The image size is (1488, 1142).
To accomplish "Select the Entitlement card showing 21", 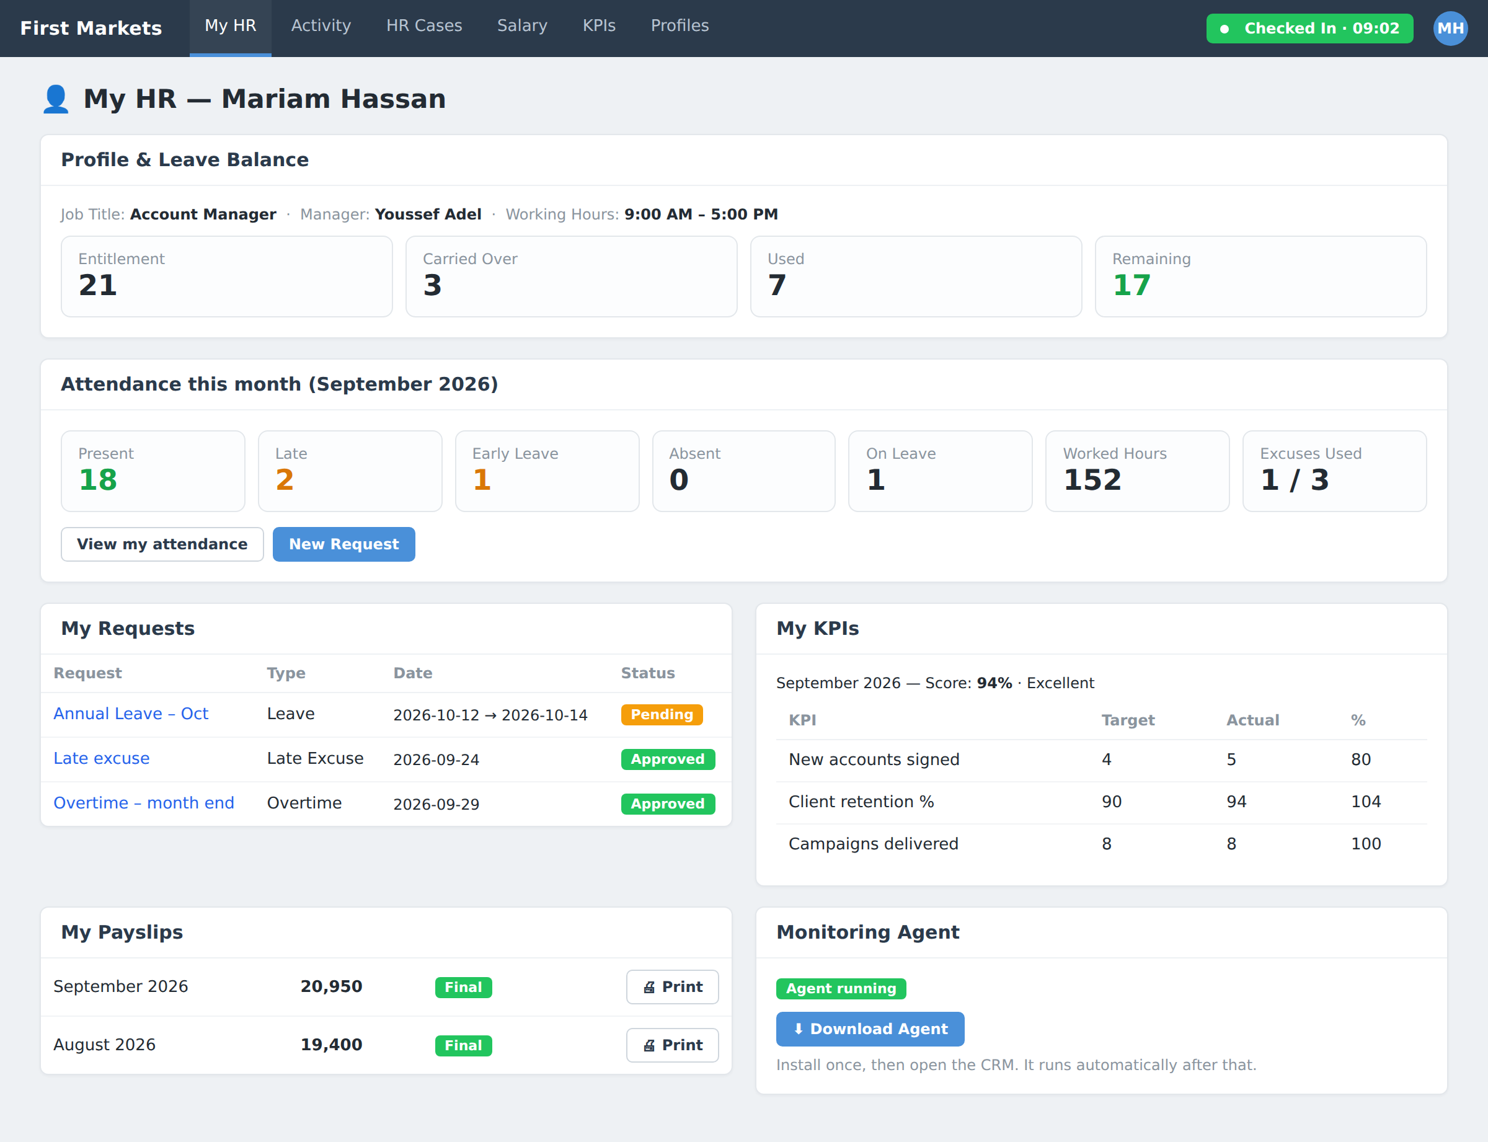I will click(226, 276).
